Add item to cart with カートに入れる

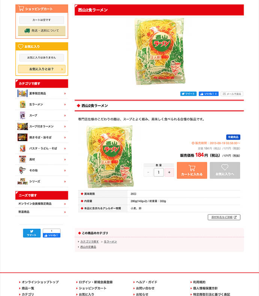(x=192, y=170)
